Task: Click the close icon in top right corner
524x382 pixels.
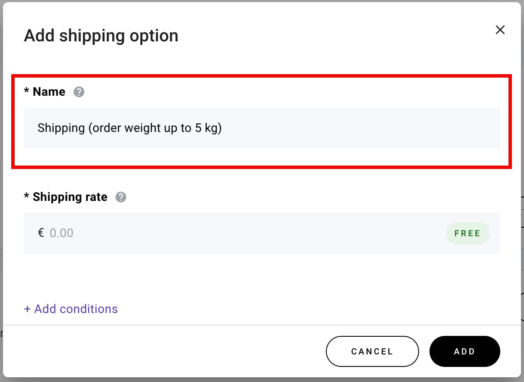Action: click(500, 30)
